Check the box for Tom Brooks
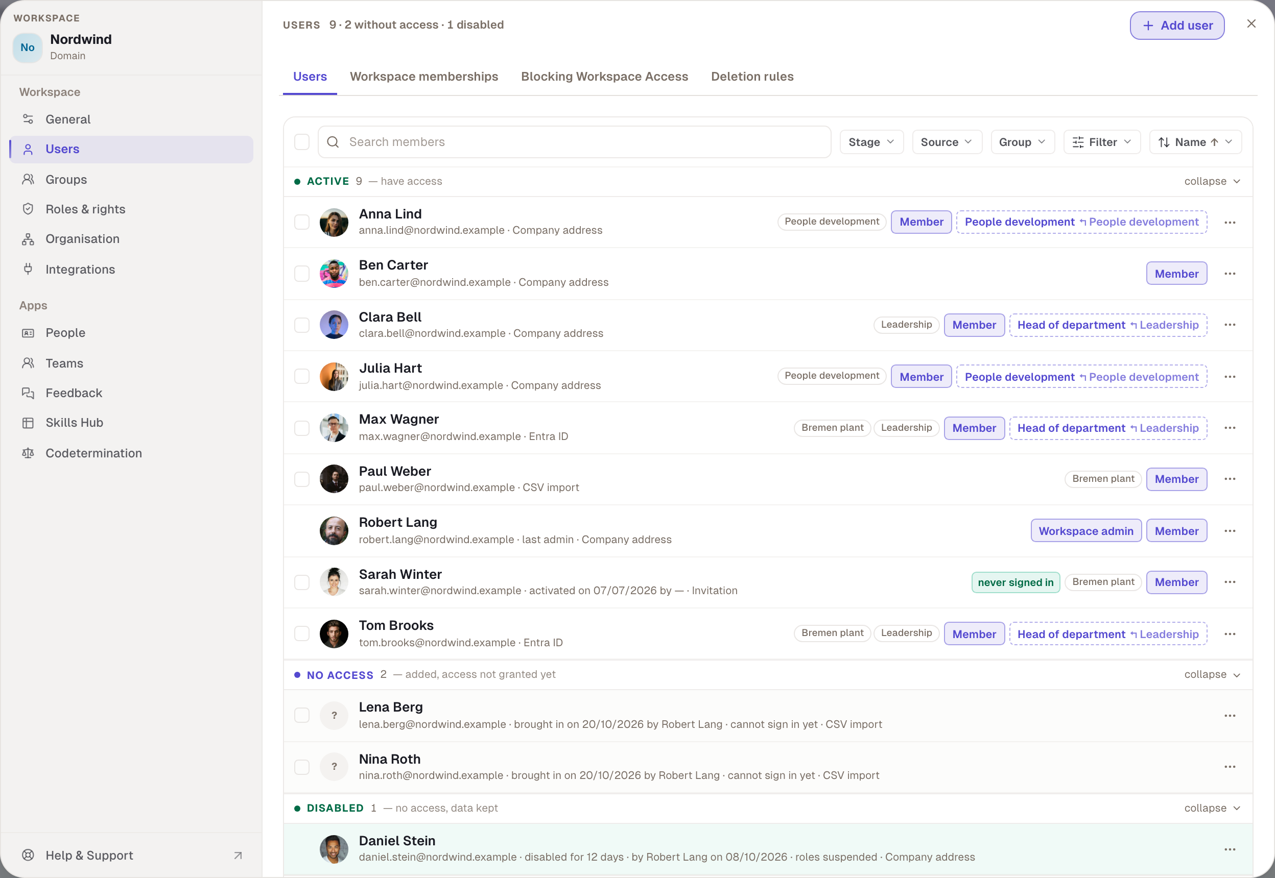Image resolution: width=1275 pixels, height=878 pixels. coord(302,634)
